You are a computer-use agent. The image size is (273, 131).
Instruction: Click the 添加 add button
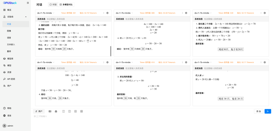[x=259, y=111]
